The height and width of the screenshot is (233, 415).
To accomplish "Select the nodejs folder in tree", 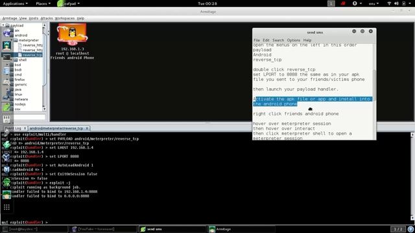I will coord(20,104).
